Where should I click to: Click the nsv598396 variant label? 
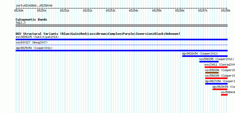tap(220, 70)
